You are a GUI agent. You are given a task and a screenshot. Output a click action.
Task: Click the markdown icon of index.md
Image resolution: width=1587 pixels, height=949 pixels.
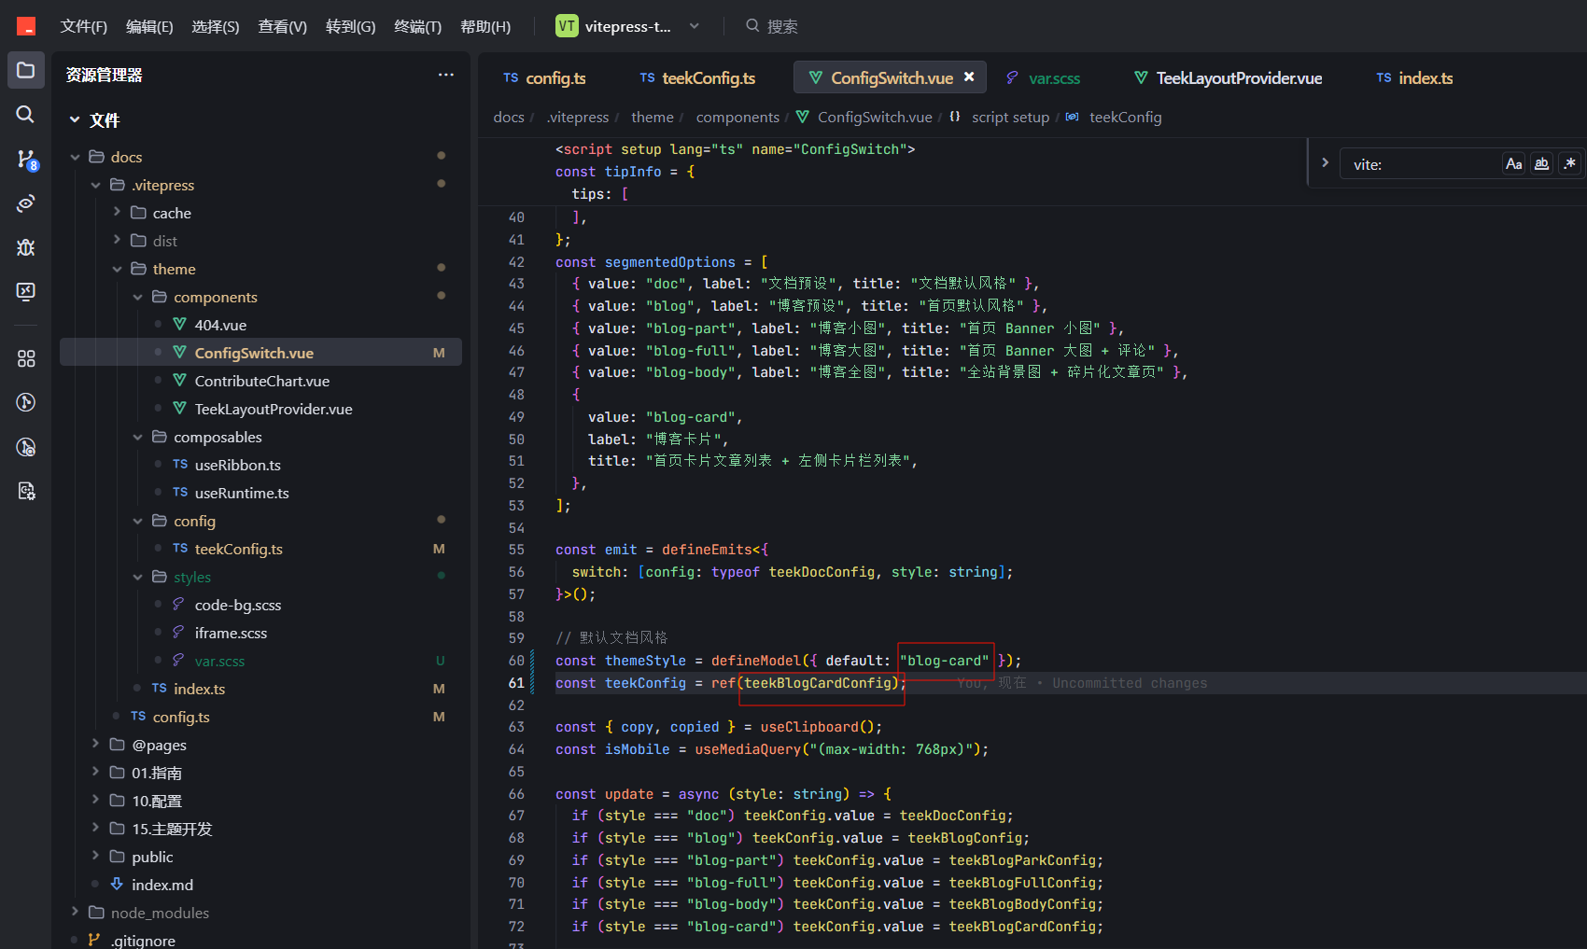[117, 884]
